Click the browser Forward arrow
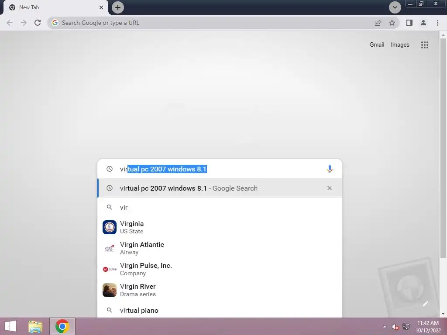This screenshot has width=447, height=335. (24, 23)
